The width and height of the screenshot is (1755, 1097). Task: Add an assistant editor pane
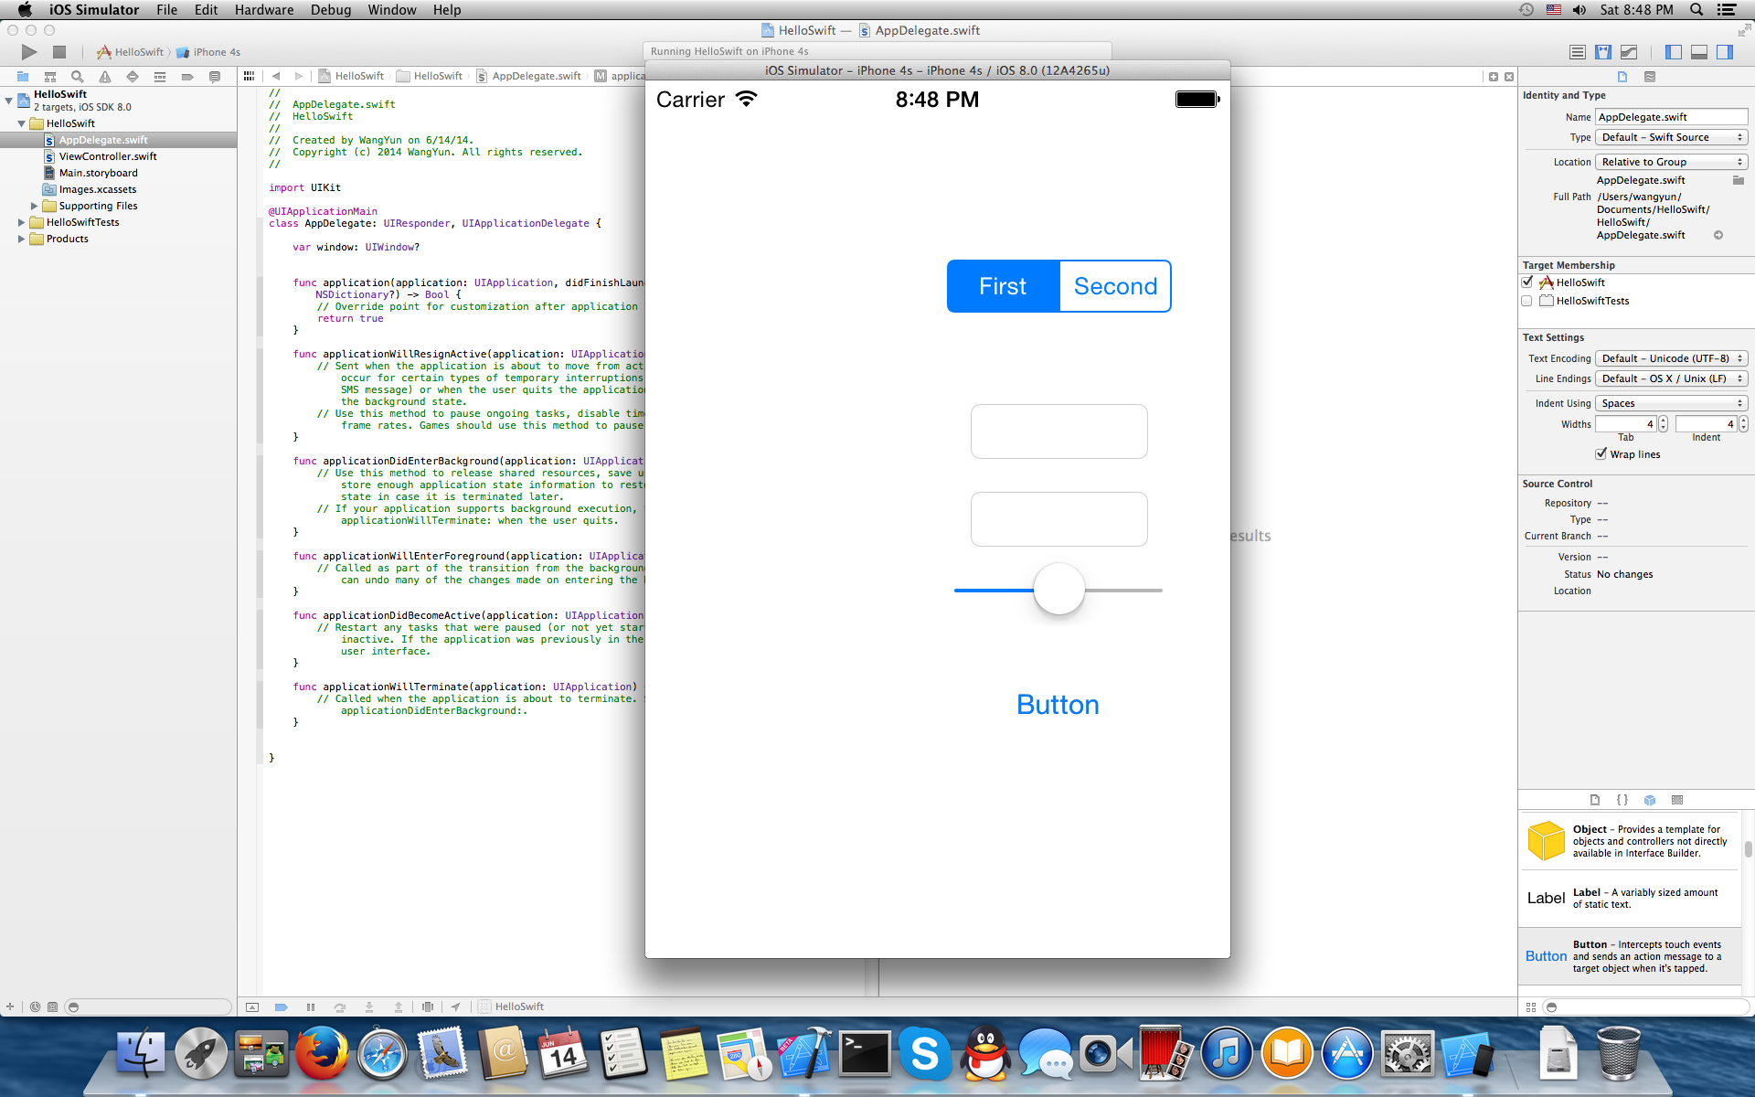(x=1494, y=77)
